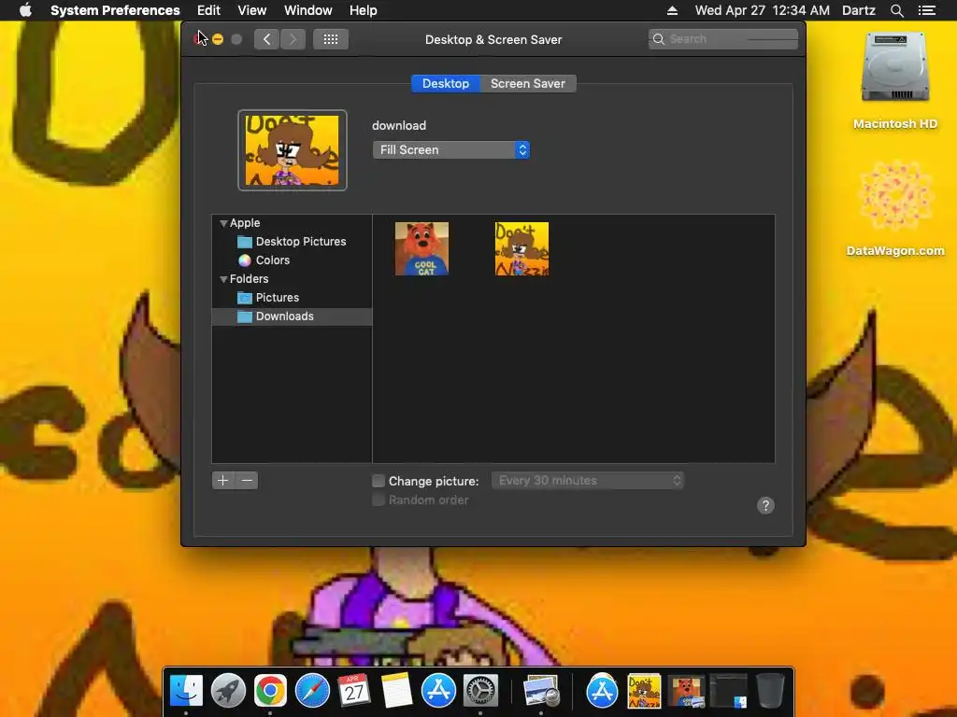Open the Fill Screen dropdown
Screen dimensions: 957x717
pos(451,150)
